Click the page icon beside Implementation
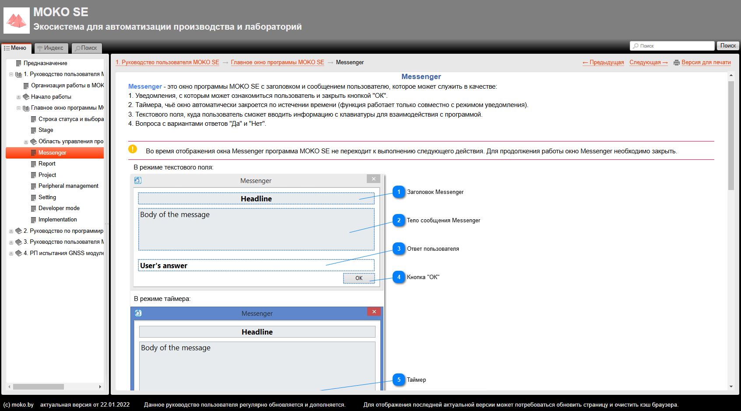This screenshot has width=741, height=411. coord(34,220)
